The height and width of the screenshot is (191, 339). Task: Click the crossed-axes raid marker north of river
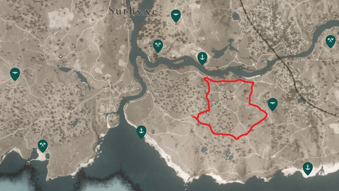[158, 46]
